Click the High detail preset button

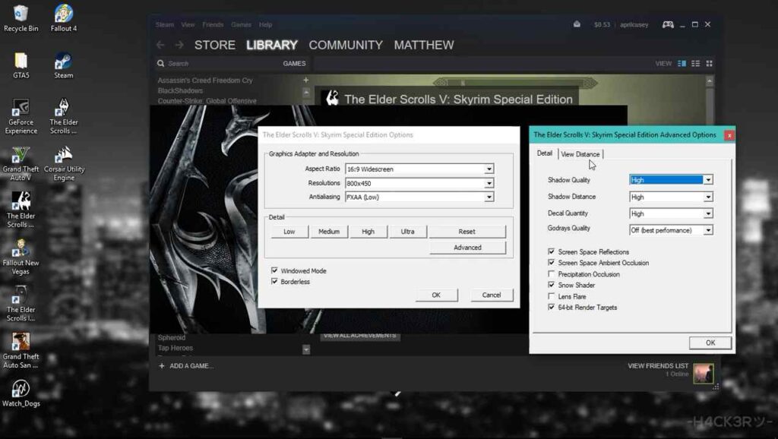tap(368, 232)
